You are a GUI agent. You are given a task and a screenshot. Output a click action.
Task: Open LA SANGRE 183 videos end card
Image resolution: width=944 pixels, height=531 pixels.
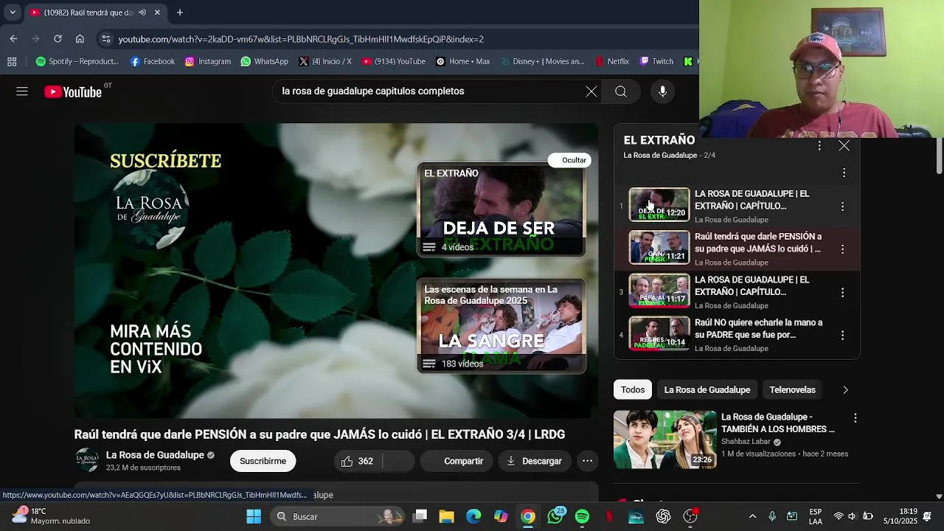coord(502,325)
